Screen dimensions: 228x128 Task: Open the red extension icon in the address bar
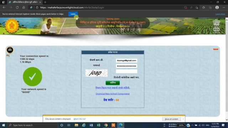186,7
